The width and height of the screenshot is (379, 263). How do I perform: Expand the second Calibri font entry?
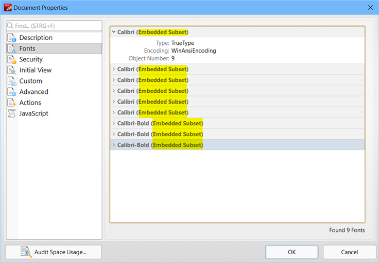pyautogui.click(x=114, y=69)
